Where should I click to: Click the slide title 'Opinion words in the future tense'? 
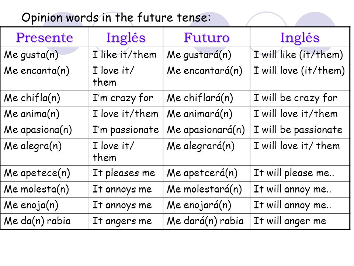[x=116, y=18]
